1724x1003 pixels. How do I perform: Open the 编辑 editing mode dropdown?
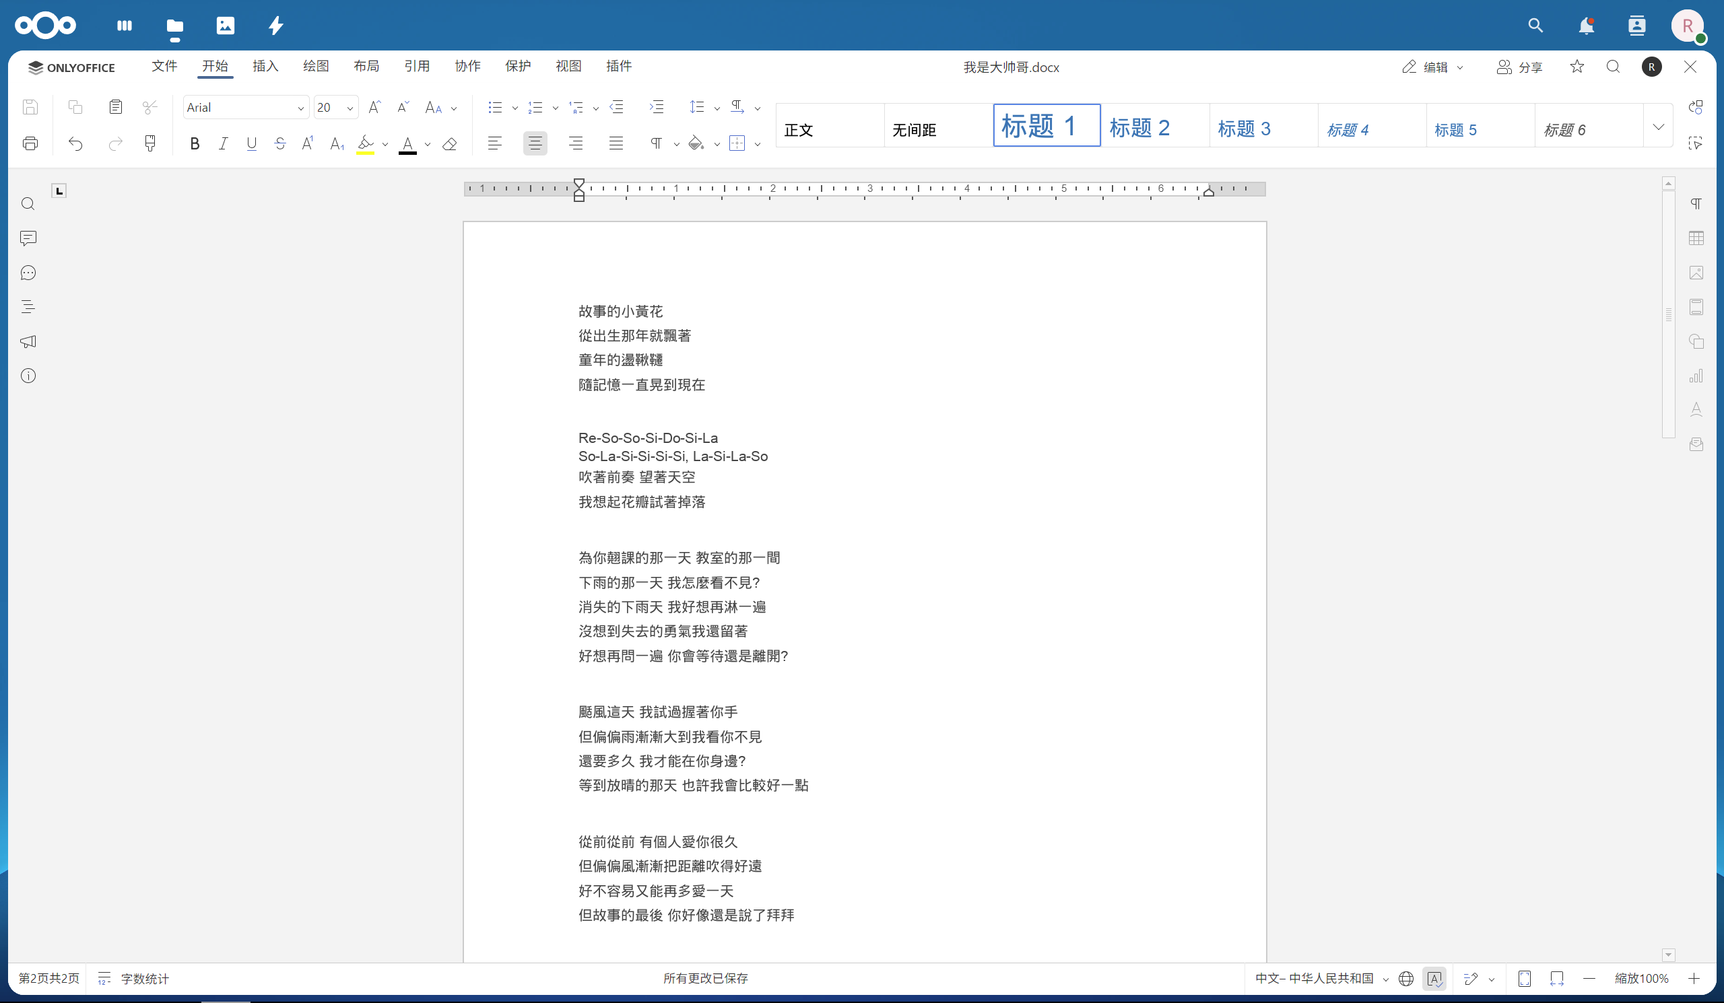click(x=1432, y=67)
